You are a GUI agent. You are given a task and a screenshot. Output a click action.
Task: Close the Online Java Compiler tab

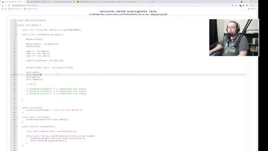24,2
